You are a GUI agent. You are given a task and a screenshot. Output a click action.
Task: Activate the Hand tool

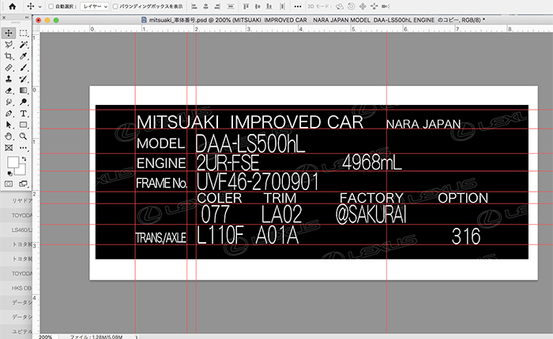tap(9, 136)
